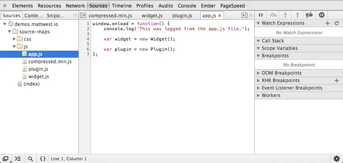
Task: Open compressed.min.js from the file tree
Action: (x=50, y=61)
